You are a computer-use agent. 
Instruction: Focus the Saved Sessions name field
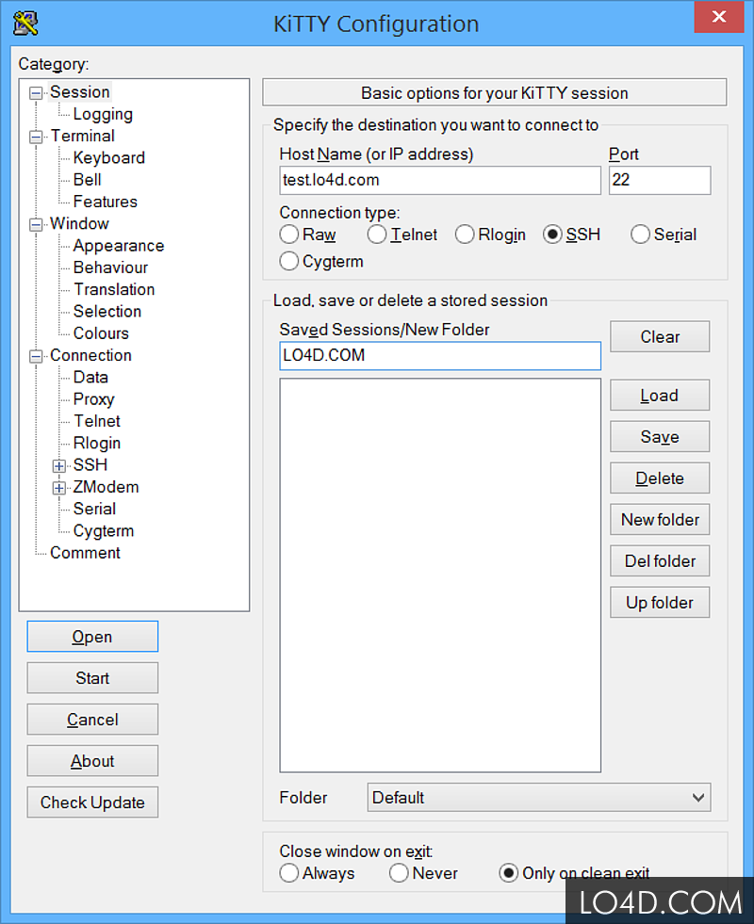pos(440,356)
